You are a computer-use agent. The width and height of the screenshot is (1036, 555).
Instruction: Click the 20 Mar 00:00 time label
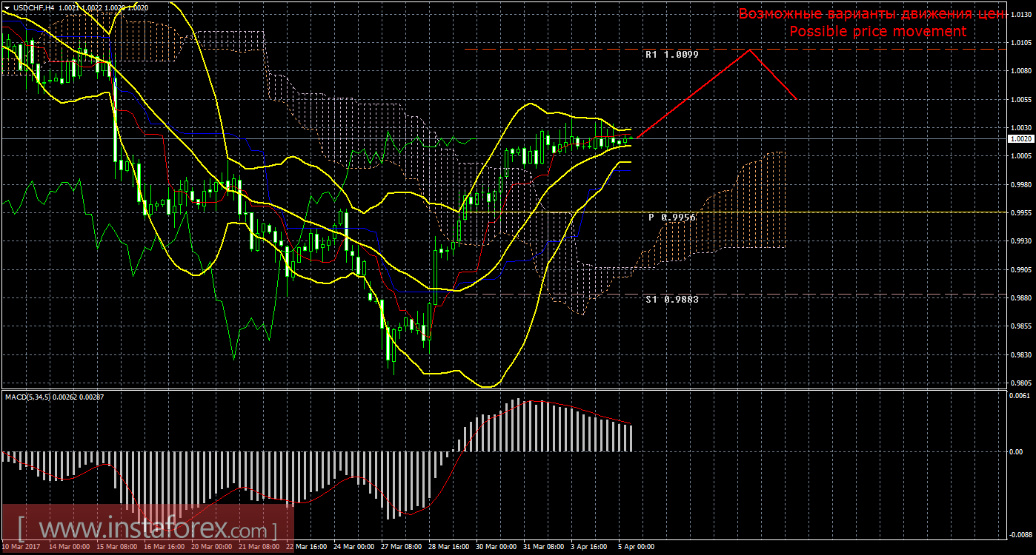[211, 548]
